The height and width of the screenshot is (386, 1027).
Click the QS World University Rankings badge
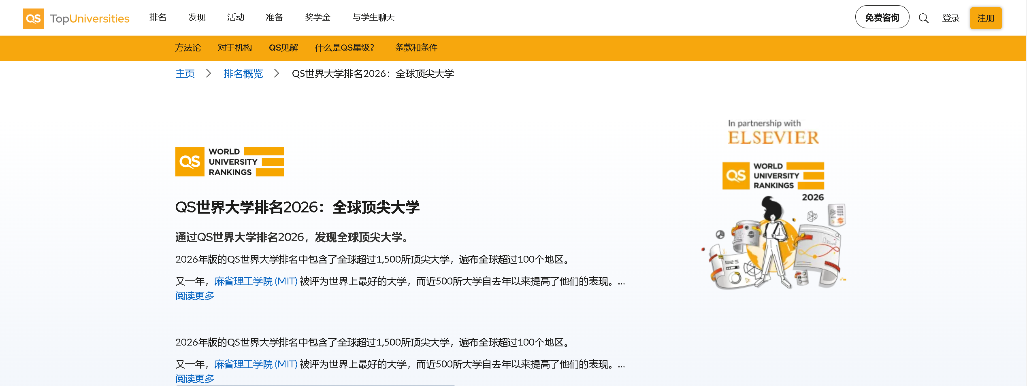point(230,162)
